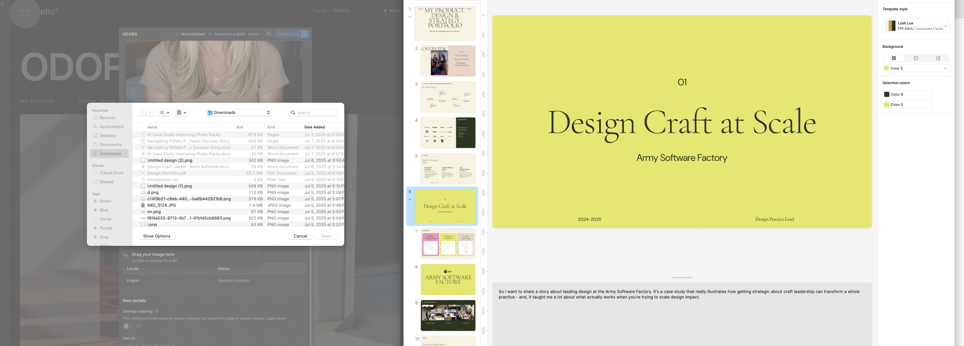
Task: Select slide 1 portfolio title thumbnail
Action: click(x=445, y=23)
